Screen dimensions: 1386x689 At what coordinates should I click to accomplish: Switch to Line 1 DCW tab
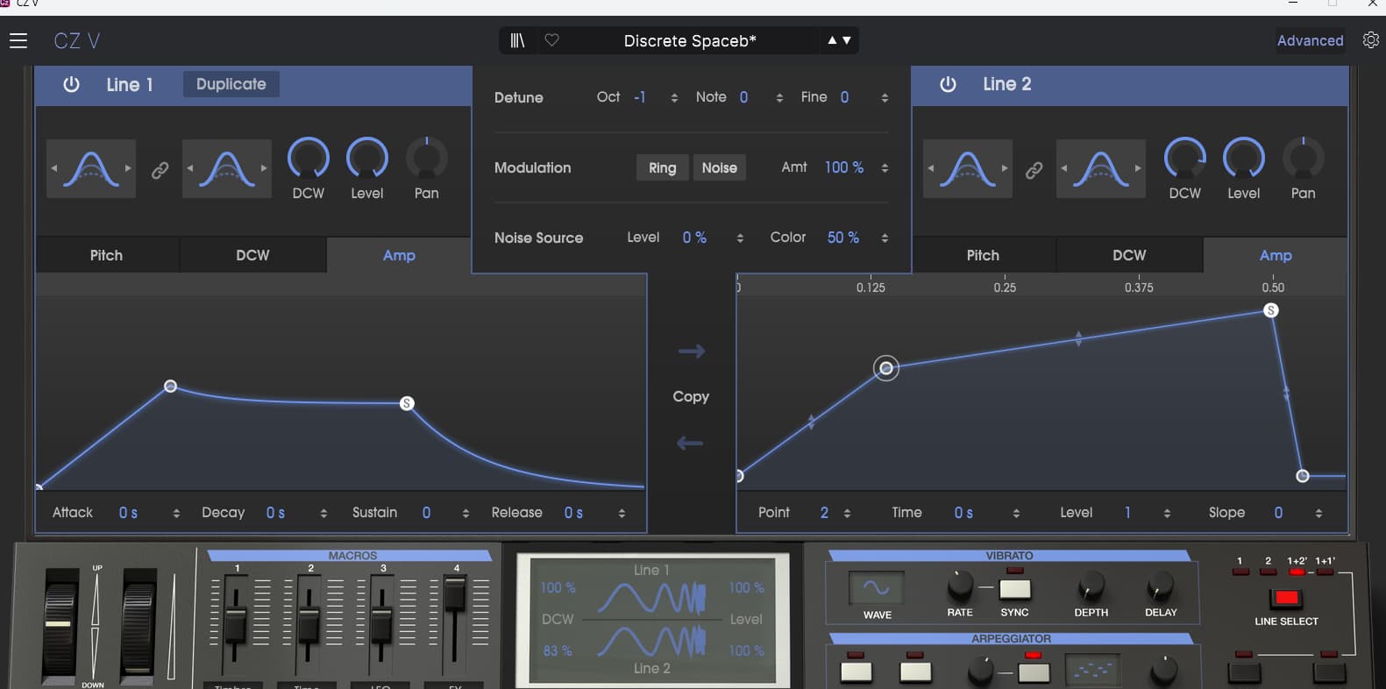(252, 255)
